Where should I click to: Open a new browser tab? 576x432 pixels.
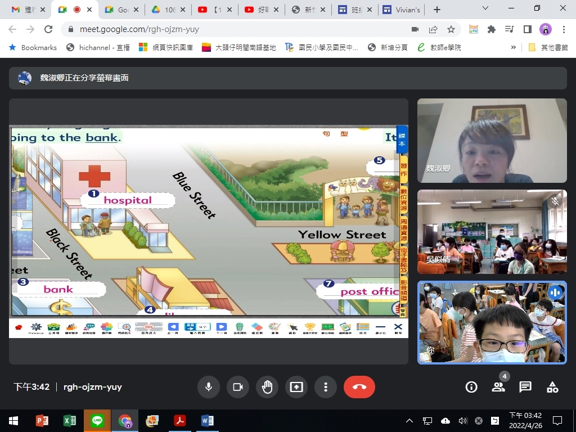(x=437, y=10)
